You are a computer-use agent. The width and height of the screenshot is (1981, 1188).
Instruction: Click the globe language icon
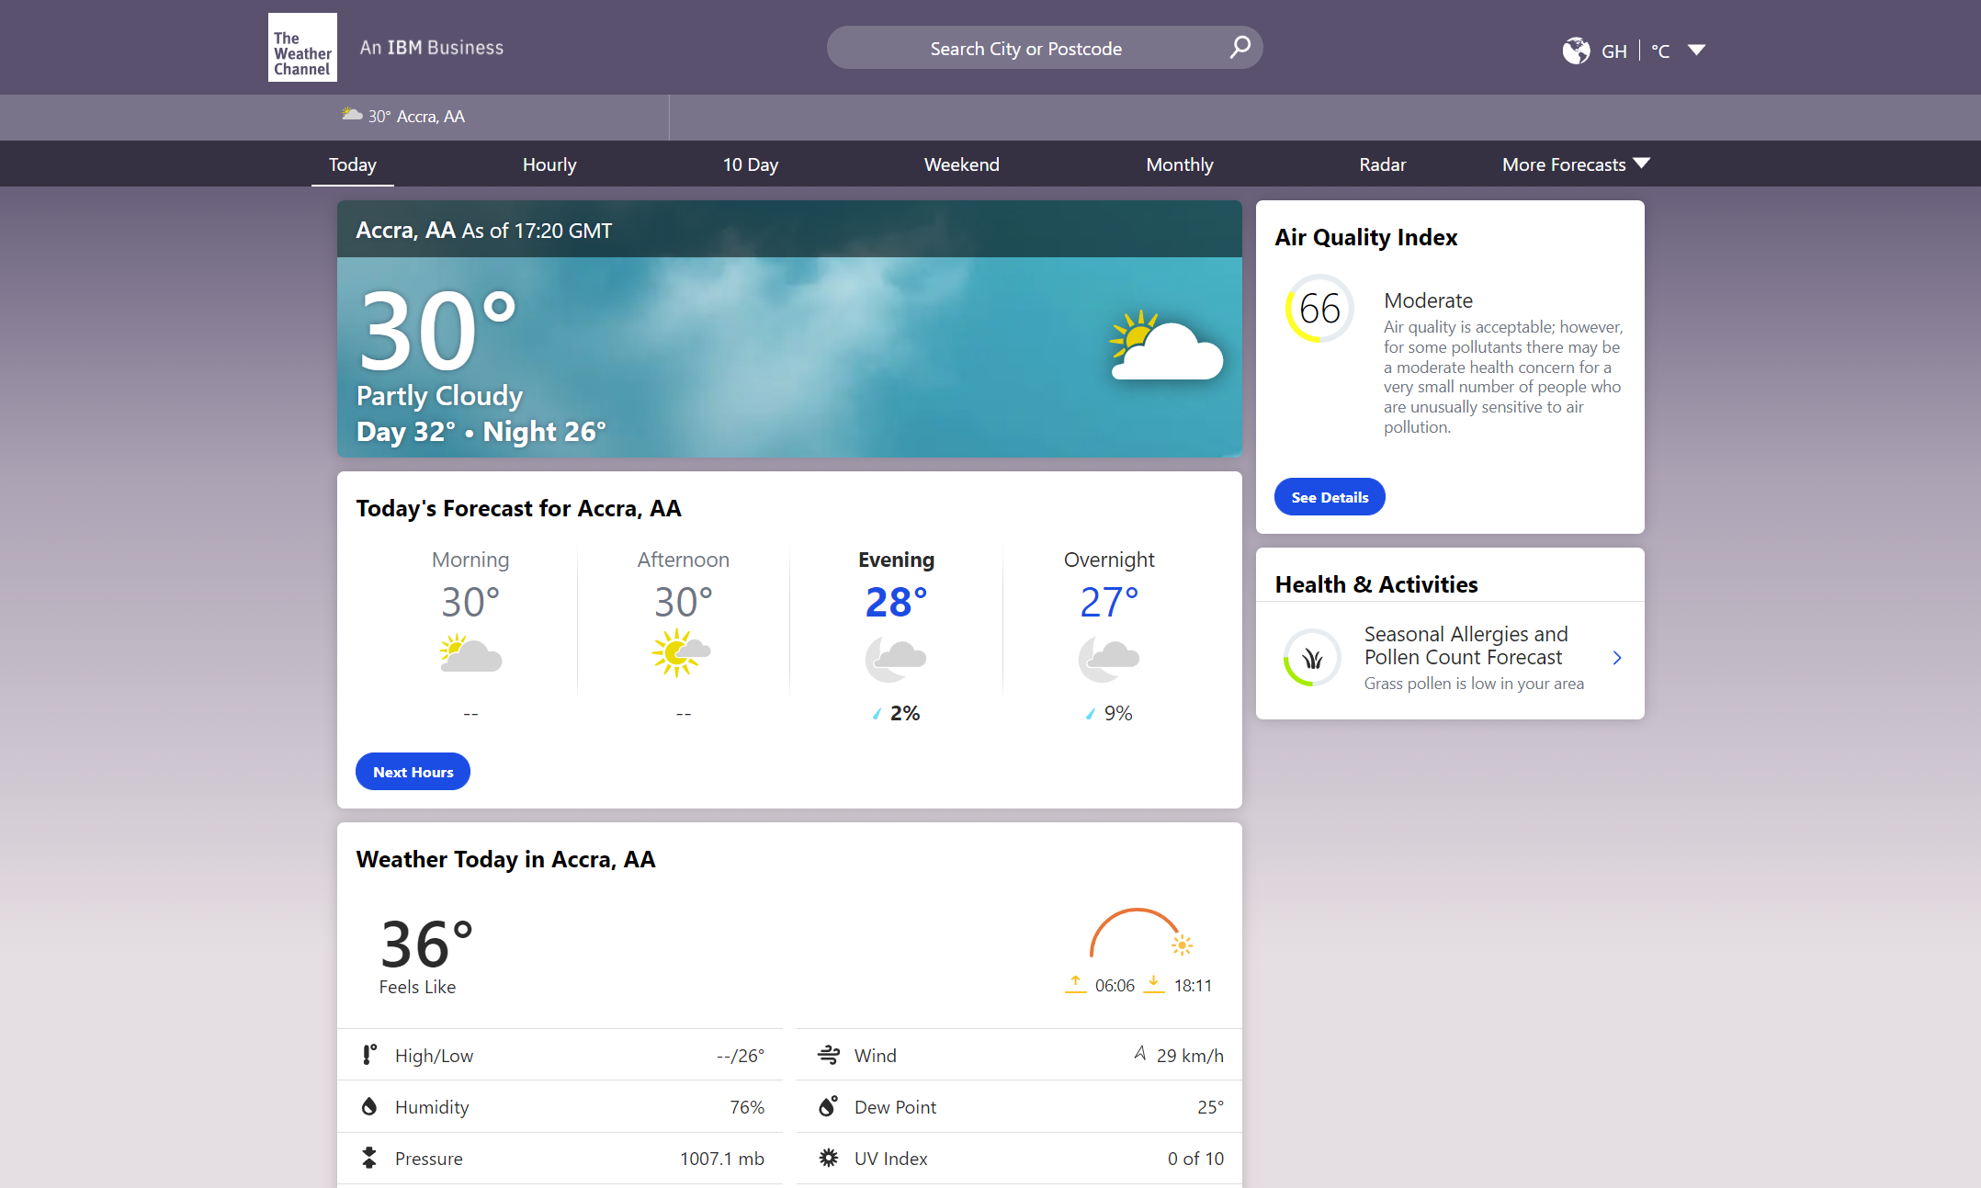click(x=1576, y=51)
